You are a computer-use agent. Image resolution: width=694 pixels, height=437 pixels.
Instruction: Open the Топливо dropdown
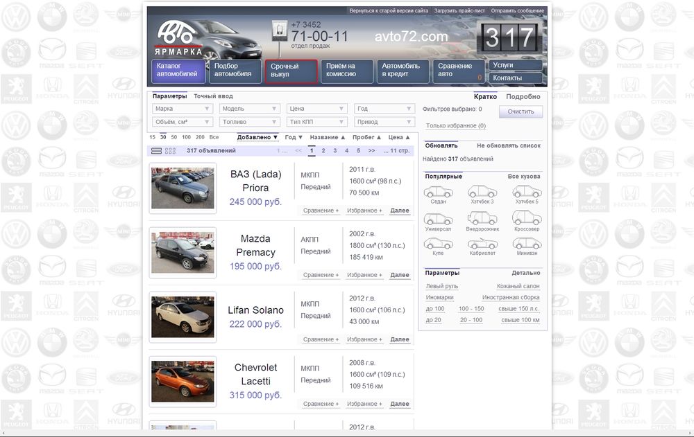coord(250,122)
